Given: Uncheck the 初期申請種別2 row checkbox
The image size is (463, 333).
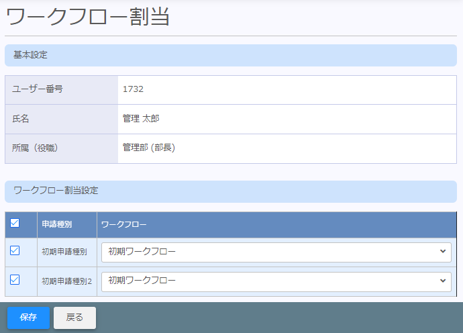Looking at the screenshot, I should point(15,280).
